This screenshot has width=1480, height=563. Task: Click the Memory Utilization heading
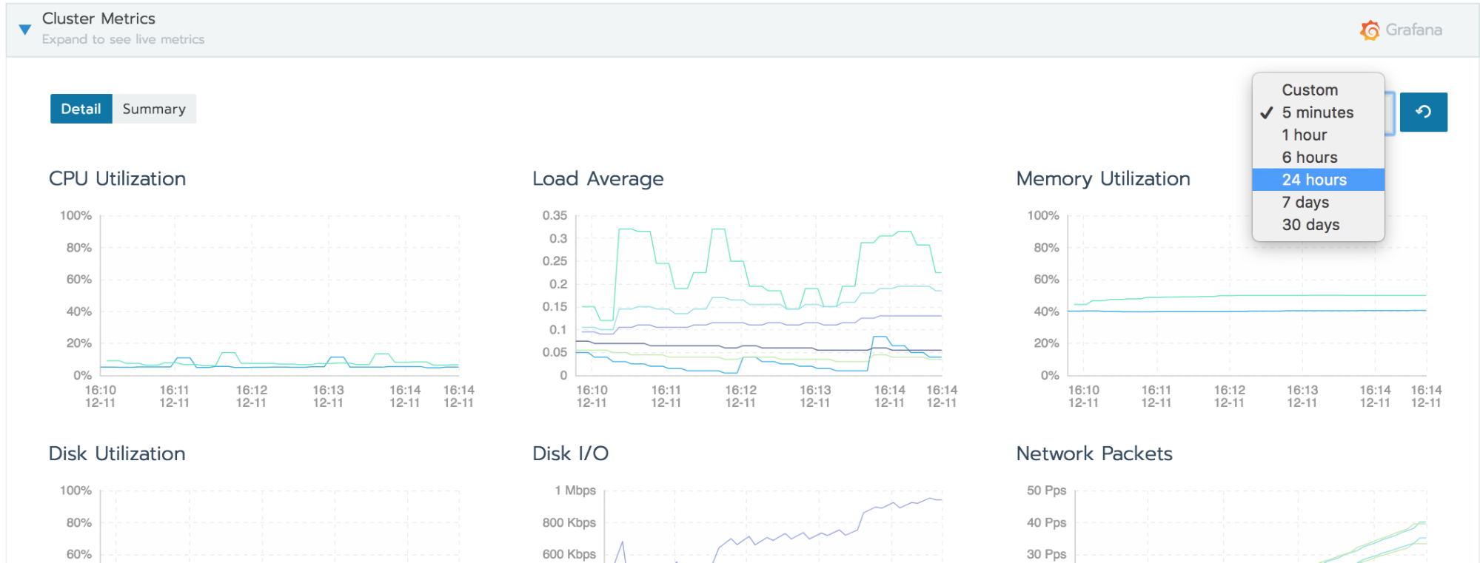(x=1103, y=179)
